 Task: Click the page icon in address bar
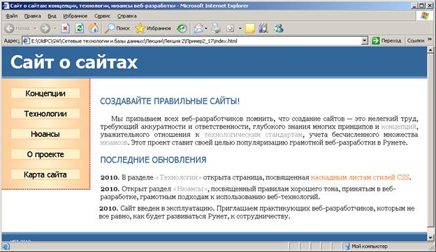[26, 41]
